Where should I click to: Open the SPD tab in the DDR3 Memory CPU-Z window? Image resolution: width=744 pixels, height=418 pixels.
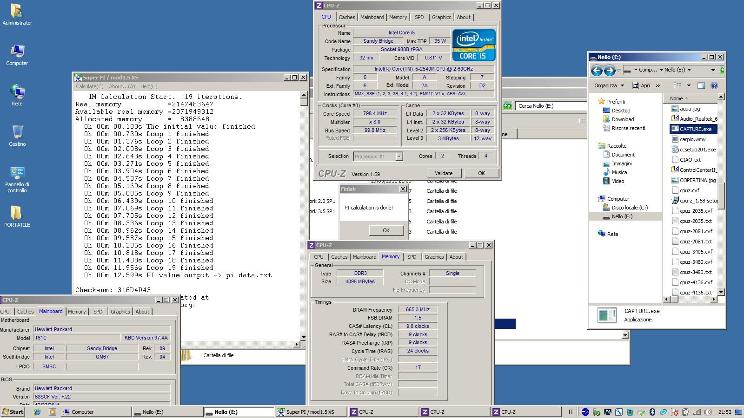click(x=412, y=257)
